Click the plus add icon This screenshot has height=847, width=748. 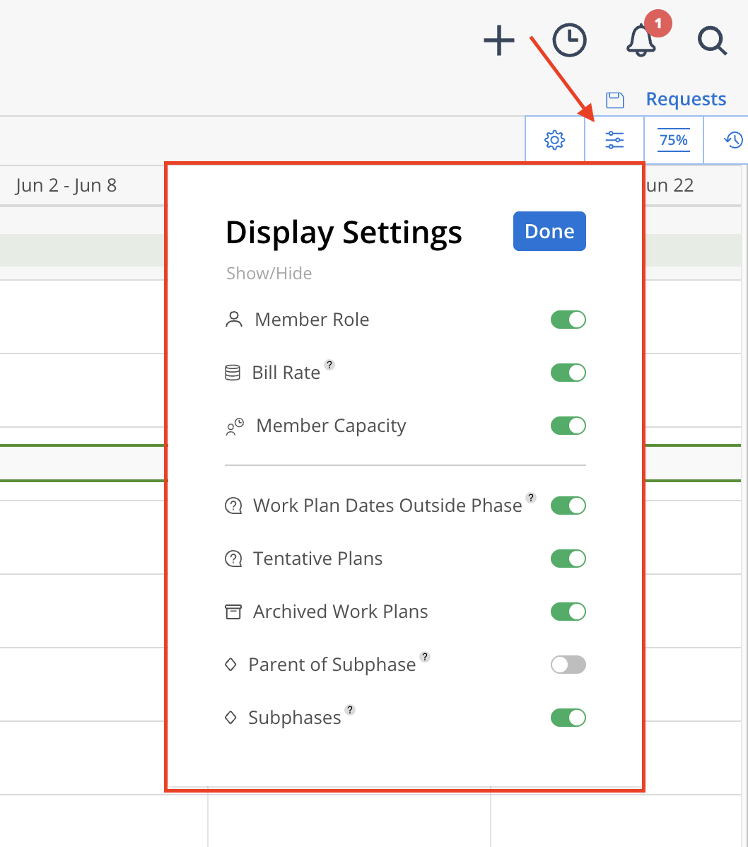(x=498, y=40)
